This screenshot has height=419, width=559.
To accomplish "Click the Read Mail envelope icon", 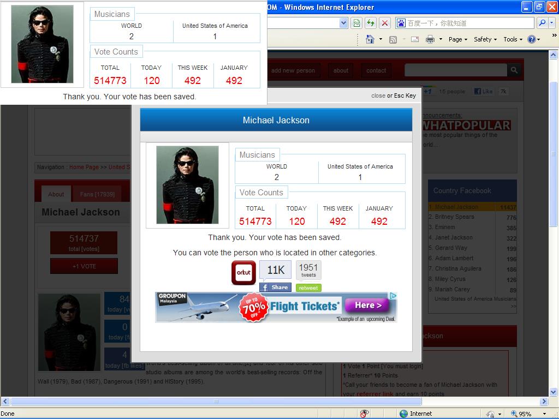I will click(x=415, y=39).
